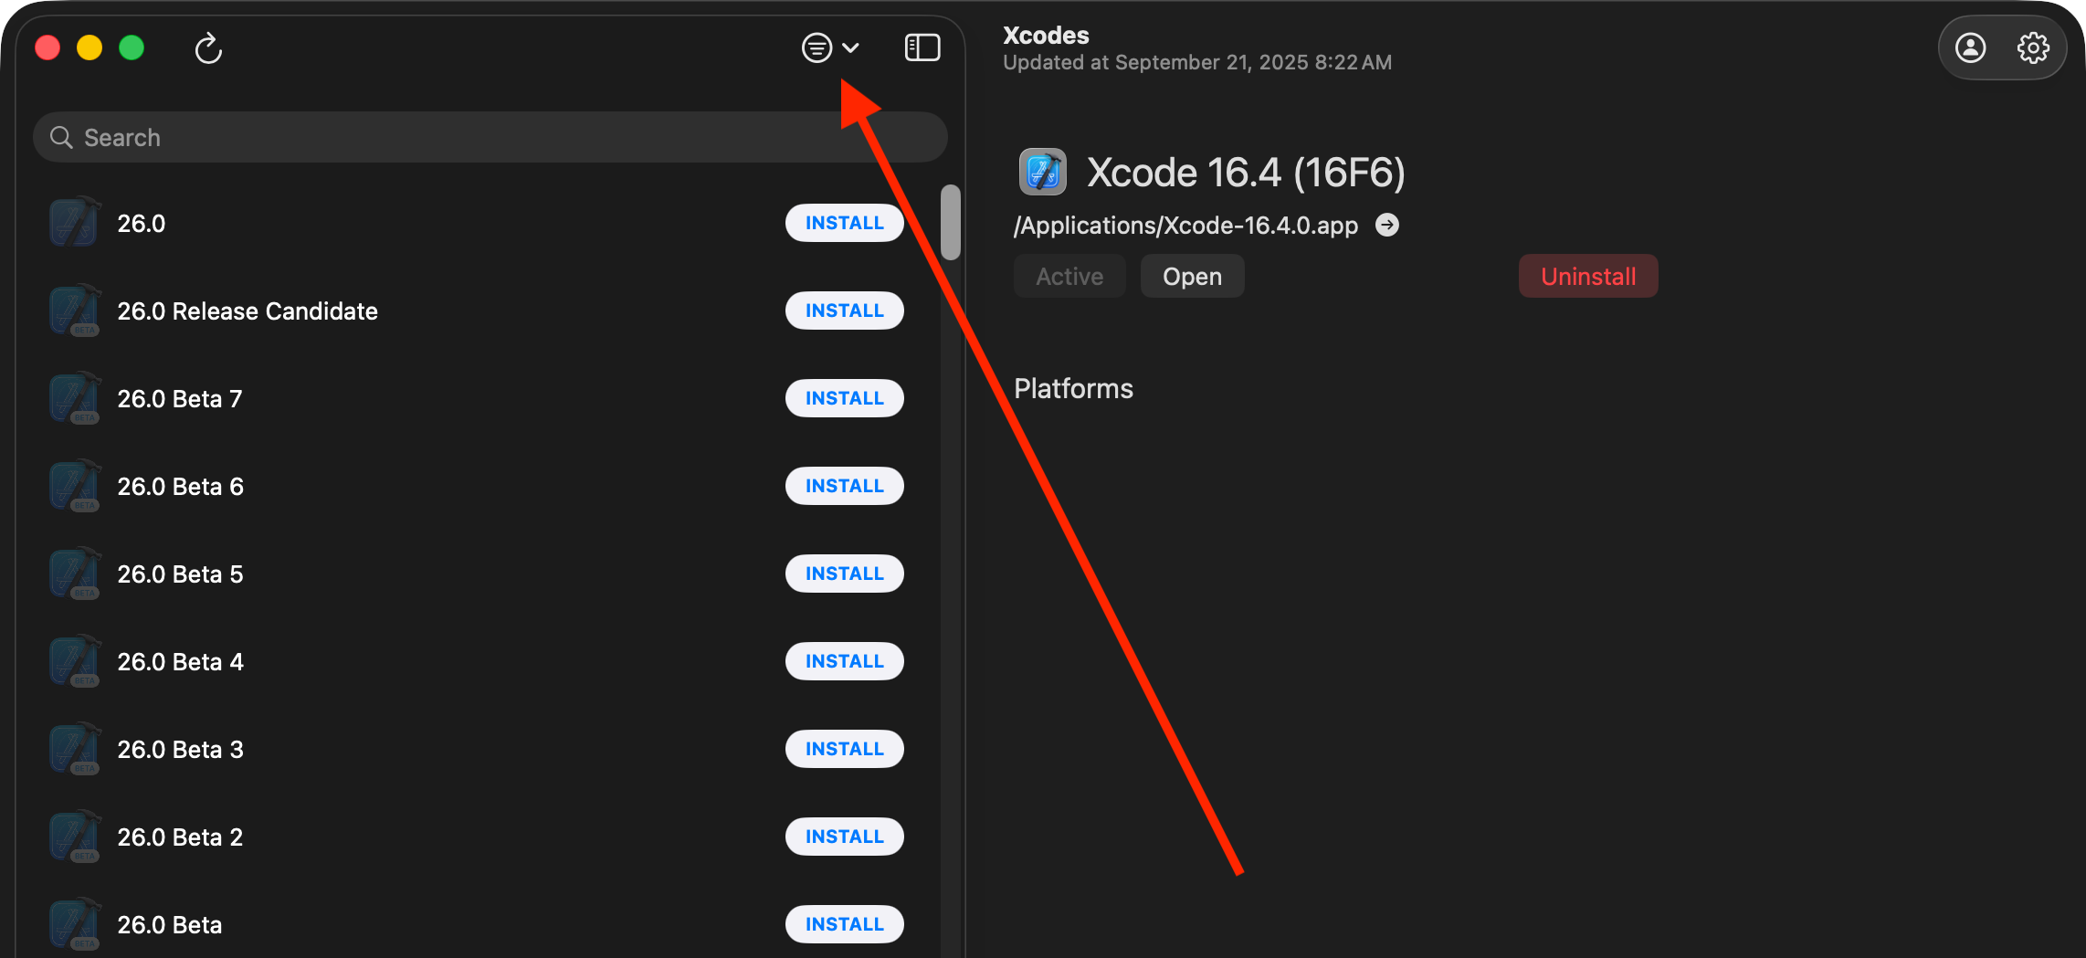Install Xcode 26.0
The height and width of the screenshot is (958, 2086).
click(x=844, y=223)
